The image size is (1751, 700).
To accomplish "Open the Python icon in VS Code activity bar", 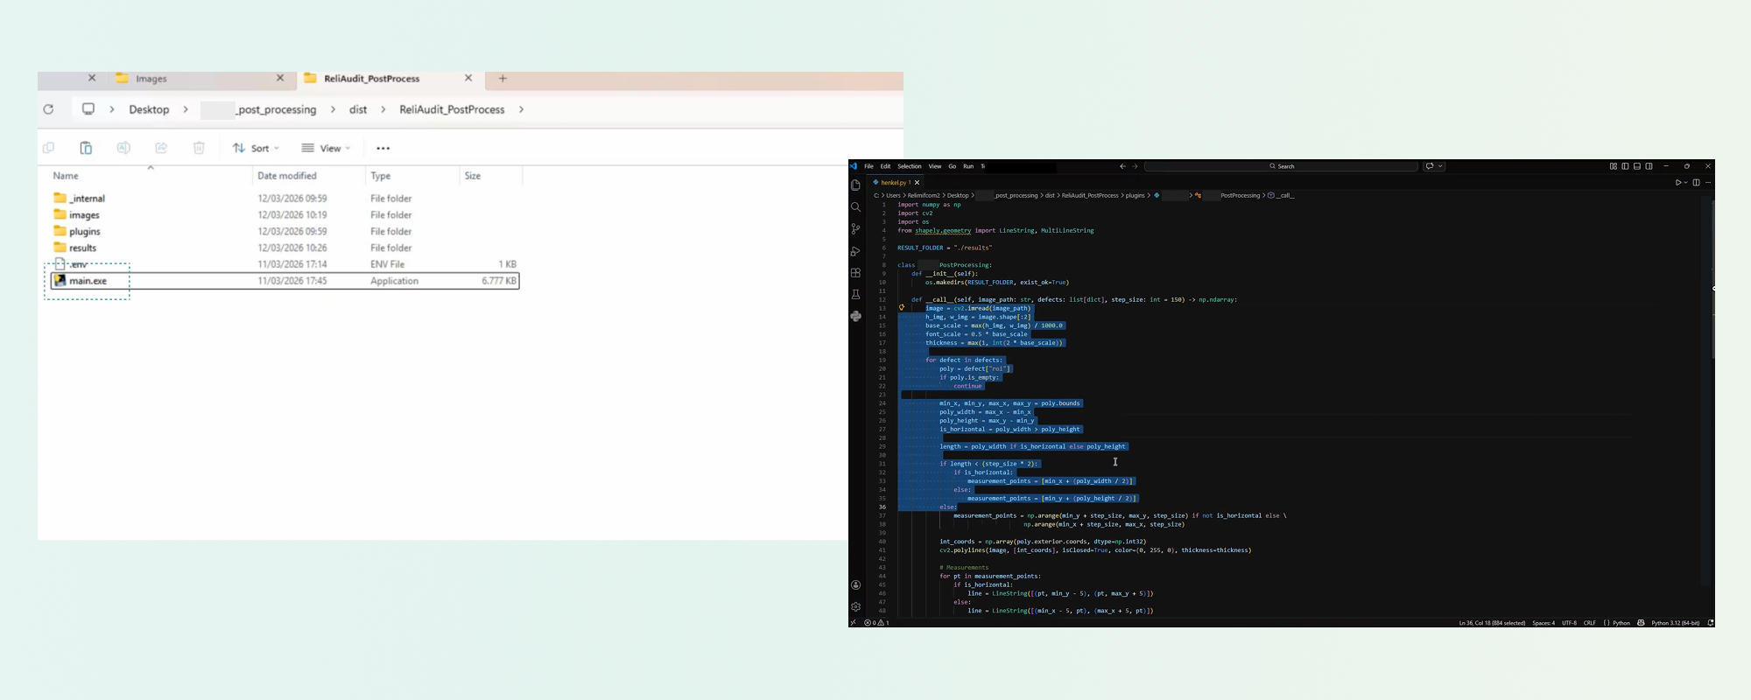I will [x=855, y=316].
